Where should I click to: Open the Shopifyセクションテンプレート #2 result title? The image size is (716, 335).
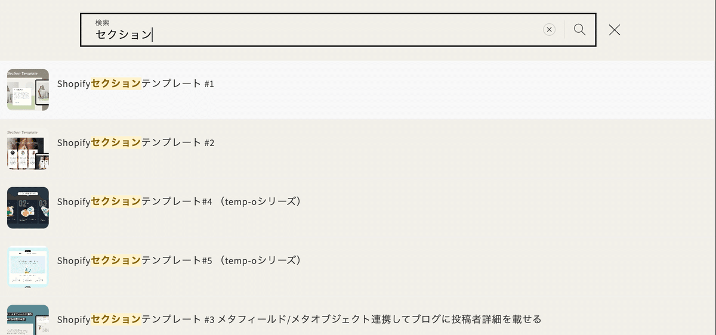[135, 143]
